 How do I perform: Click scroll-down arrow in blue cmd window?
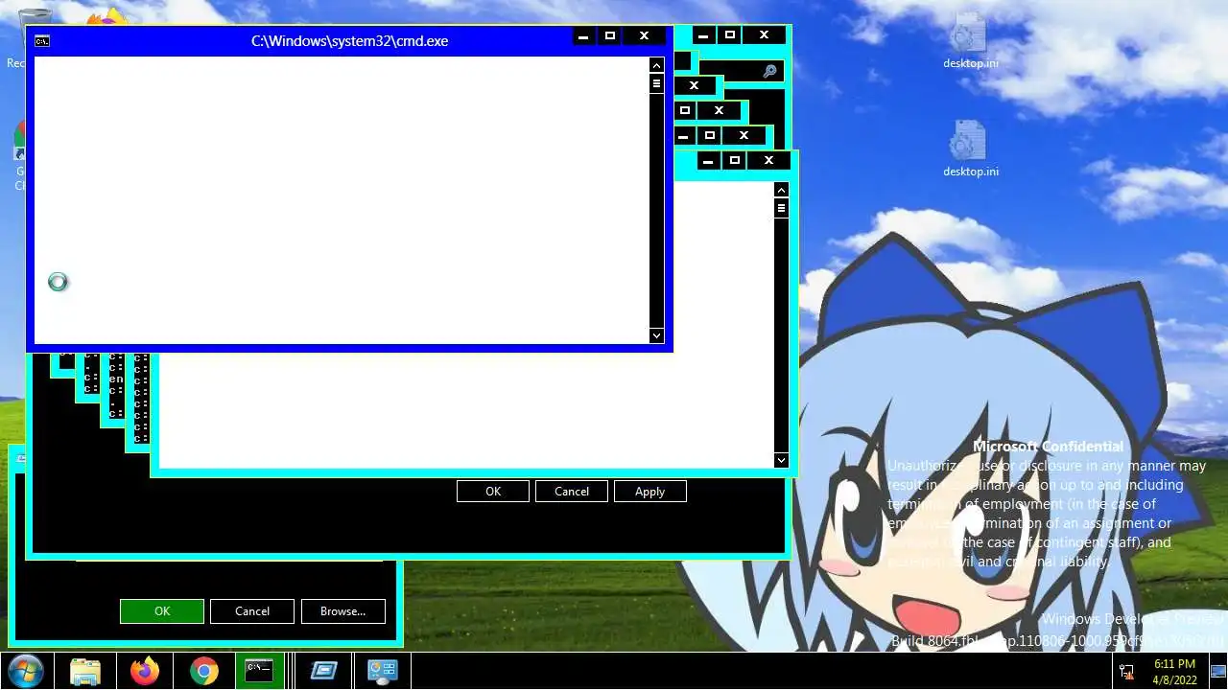coord(656,335)
